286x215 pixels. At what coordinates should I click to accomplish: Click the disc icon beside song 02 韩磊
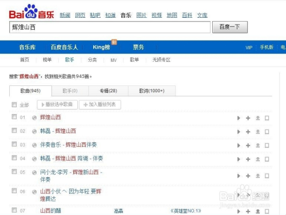pos(34,132)
